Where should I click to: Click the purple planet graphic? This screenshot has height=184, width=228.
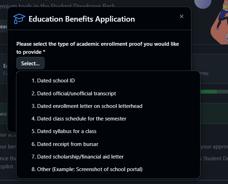click(x=203, y=3)
